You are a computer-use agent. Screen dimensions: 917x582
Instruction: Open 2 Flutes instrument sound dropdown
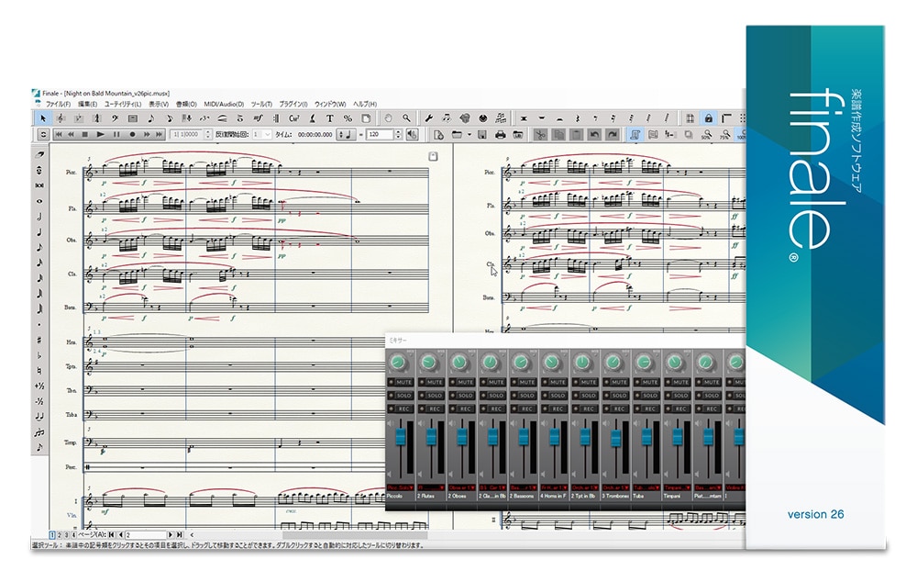[x=431, y=487]
